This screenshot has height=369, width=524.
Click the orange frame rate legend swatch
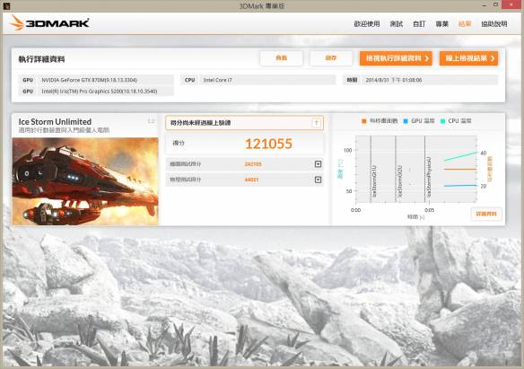364,121
